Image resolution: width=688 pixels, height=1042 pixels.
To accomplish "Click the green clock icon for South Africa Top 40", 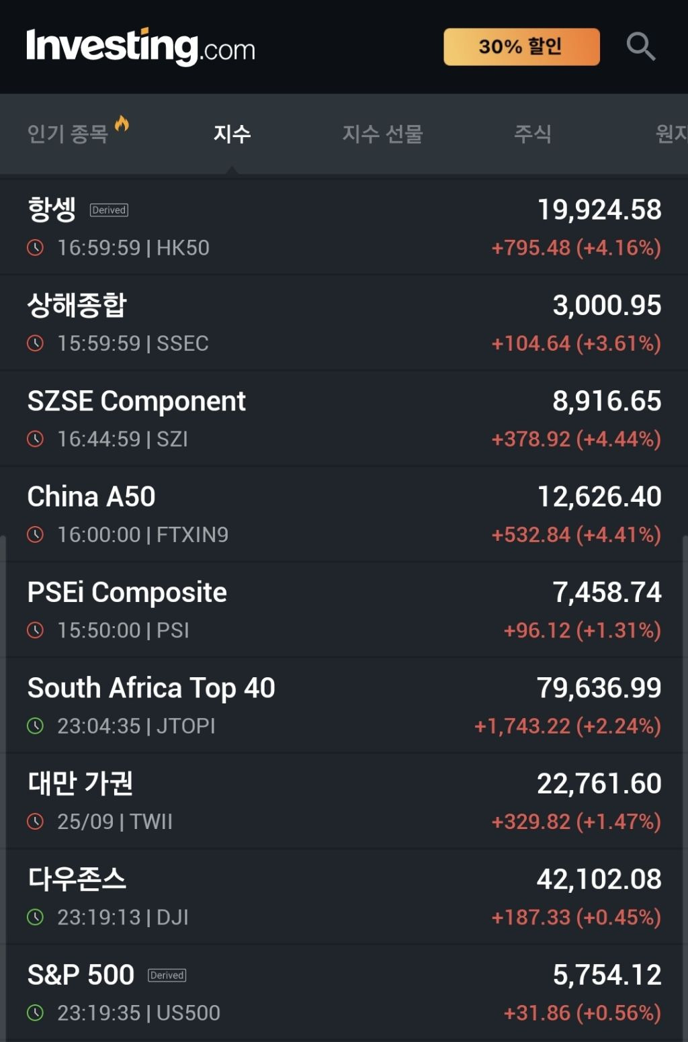I will point(35,726).
